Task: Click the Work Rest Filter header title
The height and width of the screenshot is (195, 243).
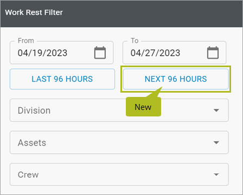Action: 34,12
